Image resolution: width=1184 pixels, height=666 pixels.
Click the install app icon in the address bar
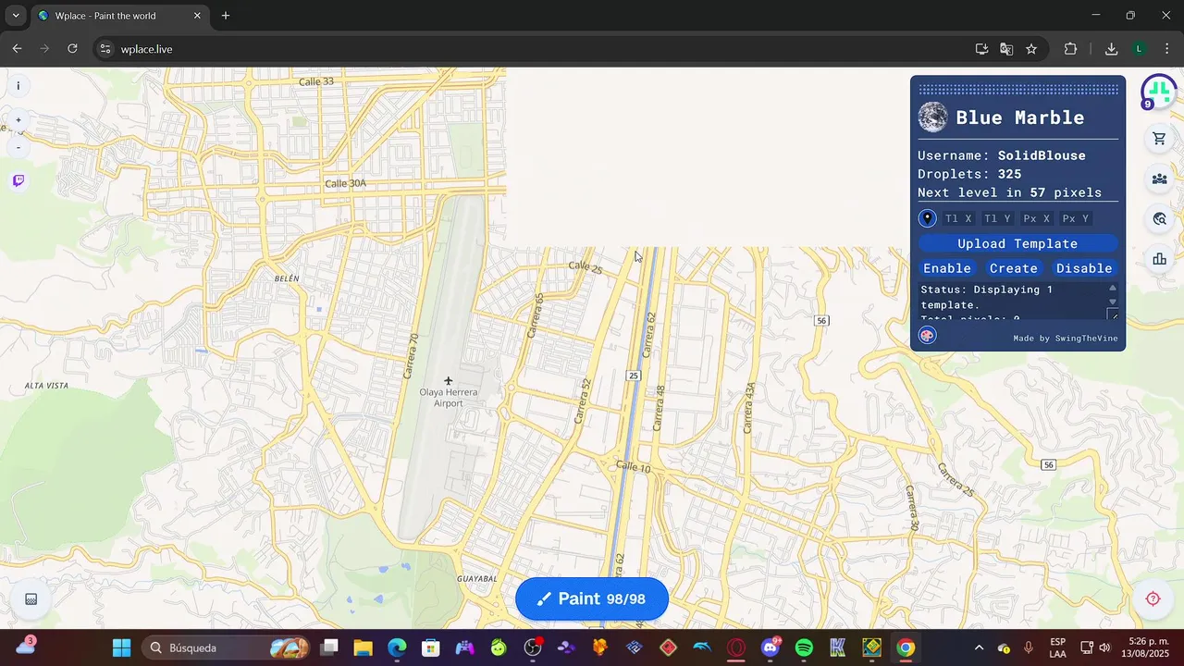(x=981, y=49)
